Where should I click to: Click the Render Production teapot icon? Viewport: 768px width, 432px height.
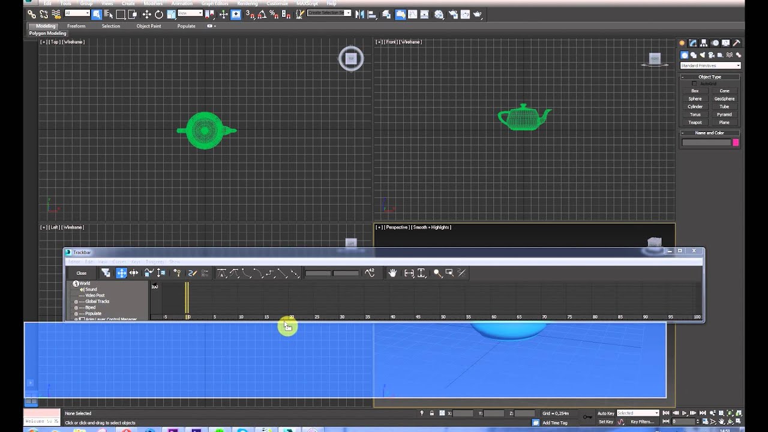coord(477,14)
